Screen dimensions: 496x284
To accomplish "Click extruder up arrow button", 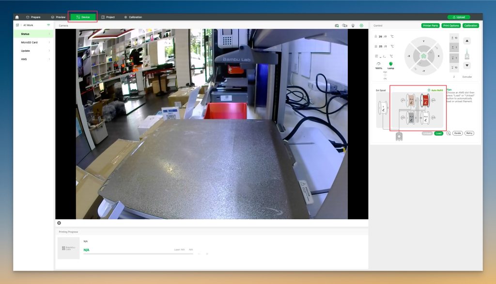I will point(467,41).
